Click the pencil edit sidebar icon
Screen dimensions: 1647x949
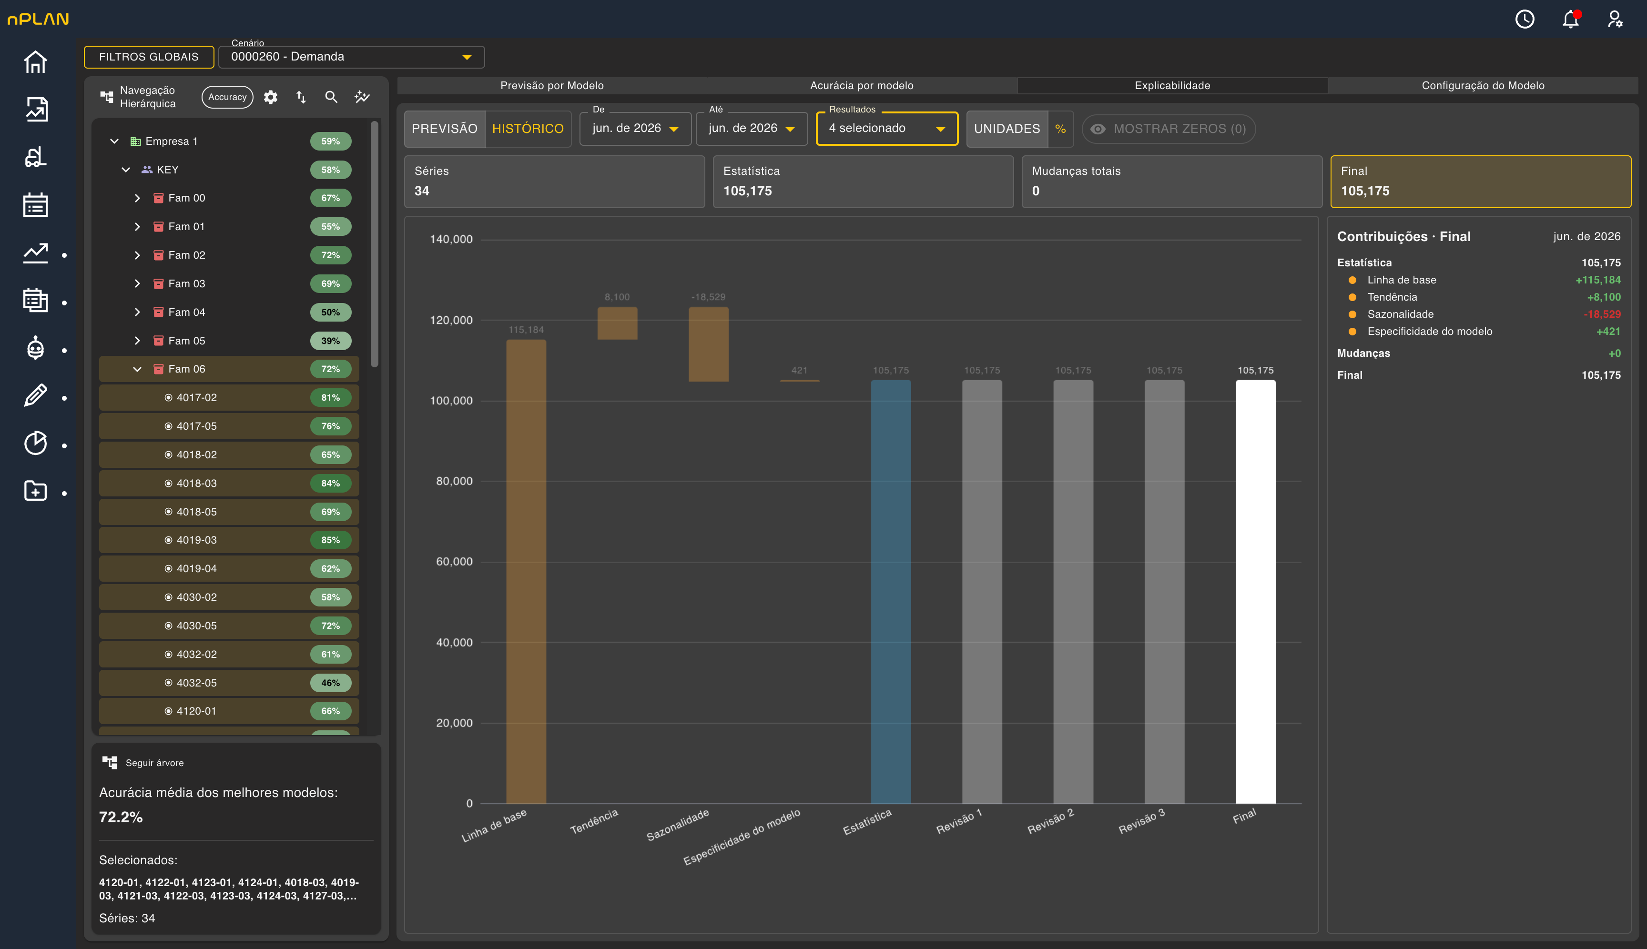tap(35, 395)
